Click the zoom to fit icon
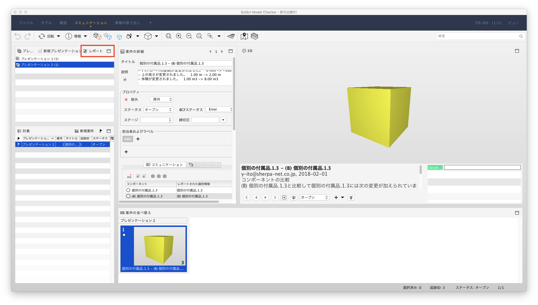 (169, 36)
